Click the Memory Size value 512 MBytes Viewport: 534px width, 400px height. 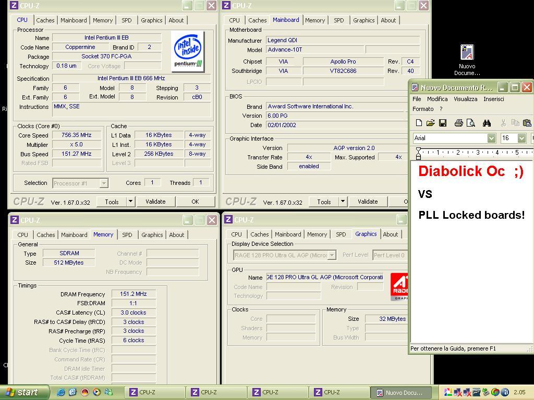click(69, 262)
